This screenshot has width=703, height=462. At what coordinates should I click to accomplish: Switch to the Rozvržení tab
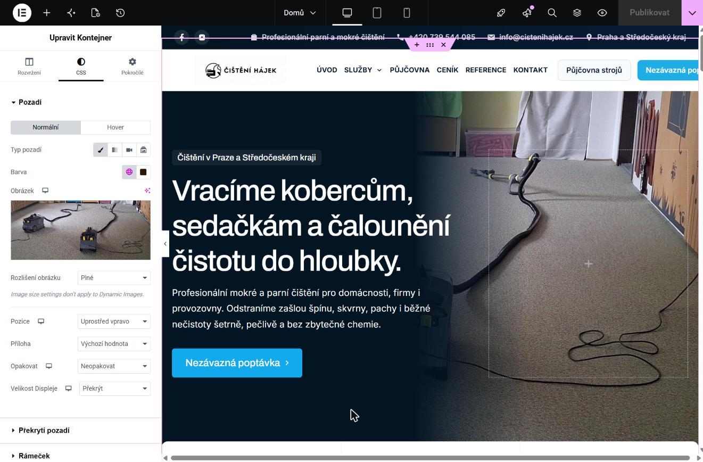(x=29, y=67)
